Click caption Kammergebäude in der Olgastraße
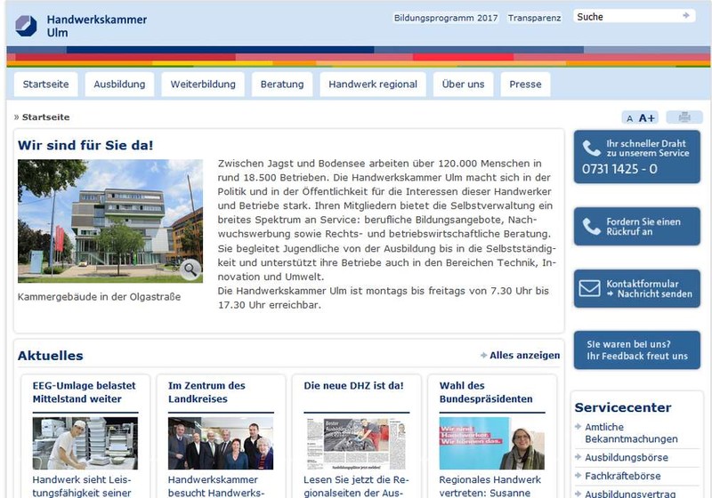This screenshot has height=498, width=712. (x=99, y=297)
